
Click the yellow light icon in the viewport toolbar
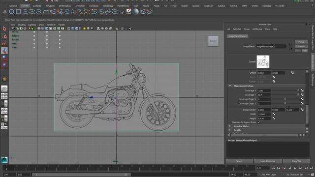tap(84, 29)
